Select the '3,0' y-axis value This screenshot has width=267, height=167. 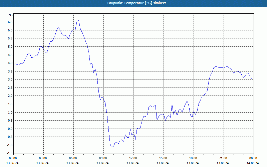[x=10, y=79]
